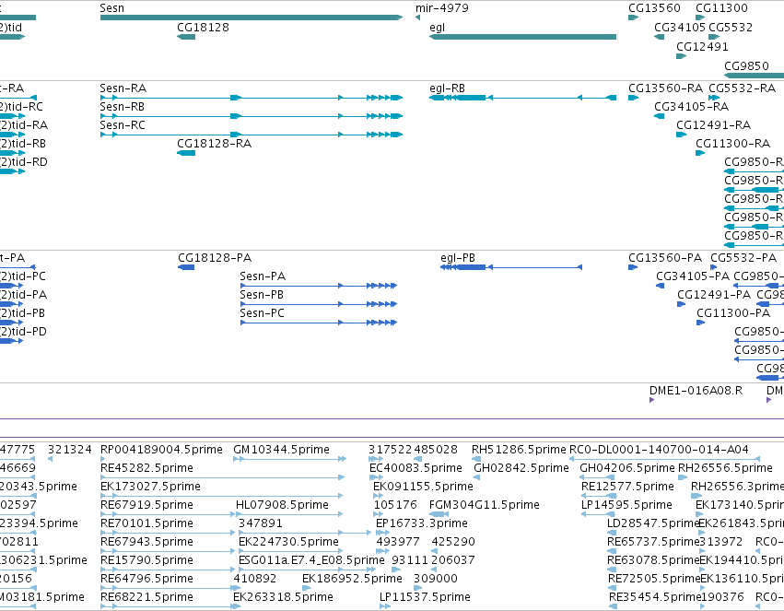The image size is (784, 611).
Task: Click the LP14595.5prime EST label
Action: pyautogui.click(x=626, y=505)
